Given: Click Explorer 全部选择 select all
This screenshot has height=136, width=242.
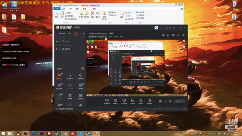Looking at the screenshot, I should point(140,12).
